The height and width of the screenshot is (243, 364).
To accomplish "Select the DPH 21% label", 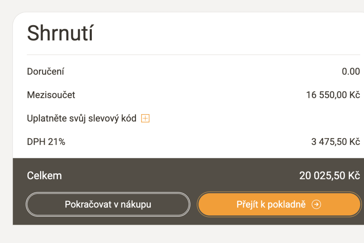I will click(x=46, y=142).
